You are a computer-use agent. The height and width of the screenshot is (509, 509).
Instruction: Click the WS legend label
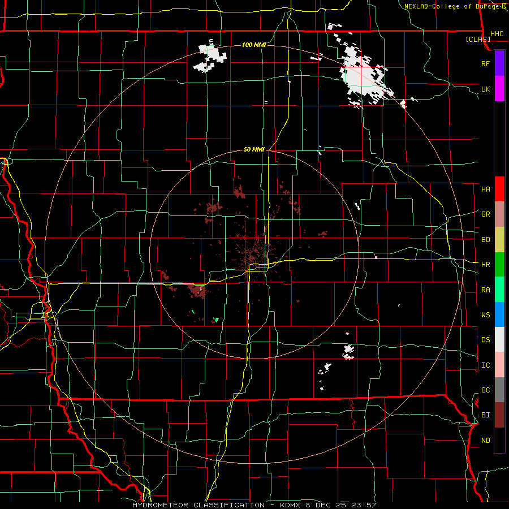(486, 315)
